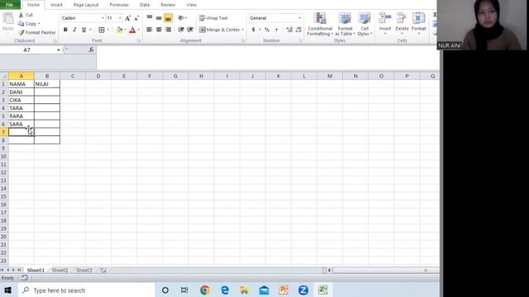
Task: Click the Insert cells icon
Action: point(384,18)
